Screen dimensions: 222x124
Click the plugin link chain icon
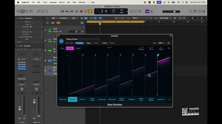[168, 43]
